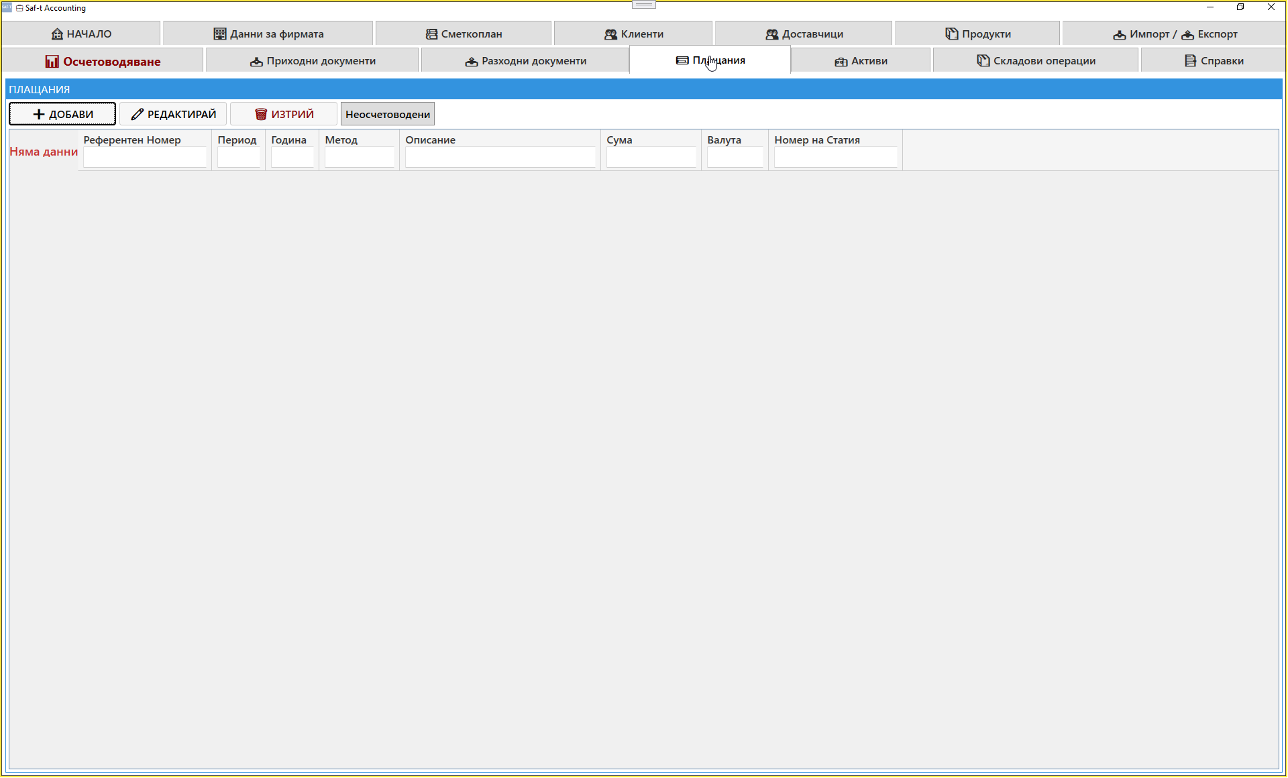Select the РЕДАКТИРАЙ button label

[x=182, y=114]
